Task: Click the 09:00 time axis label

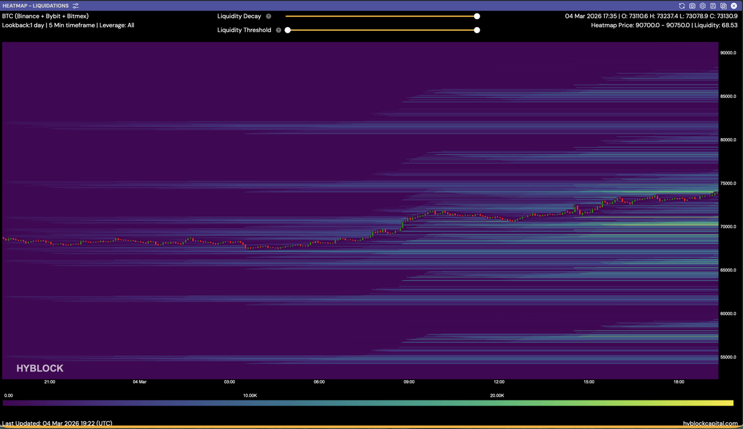Action: pyautogui.click(x=409, y=382)
